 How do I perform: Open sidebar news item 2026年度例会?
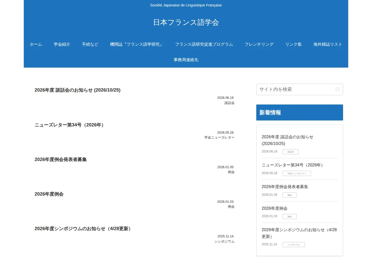(x=275, y=208)
